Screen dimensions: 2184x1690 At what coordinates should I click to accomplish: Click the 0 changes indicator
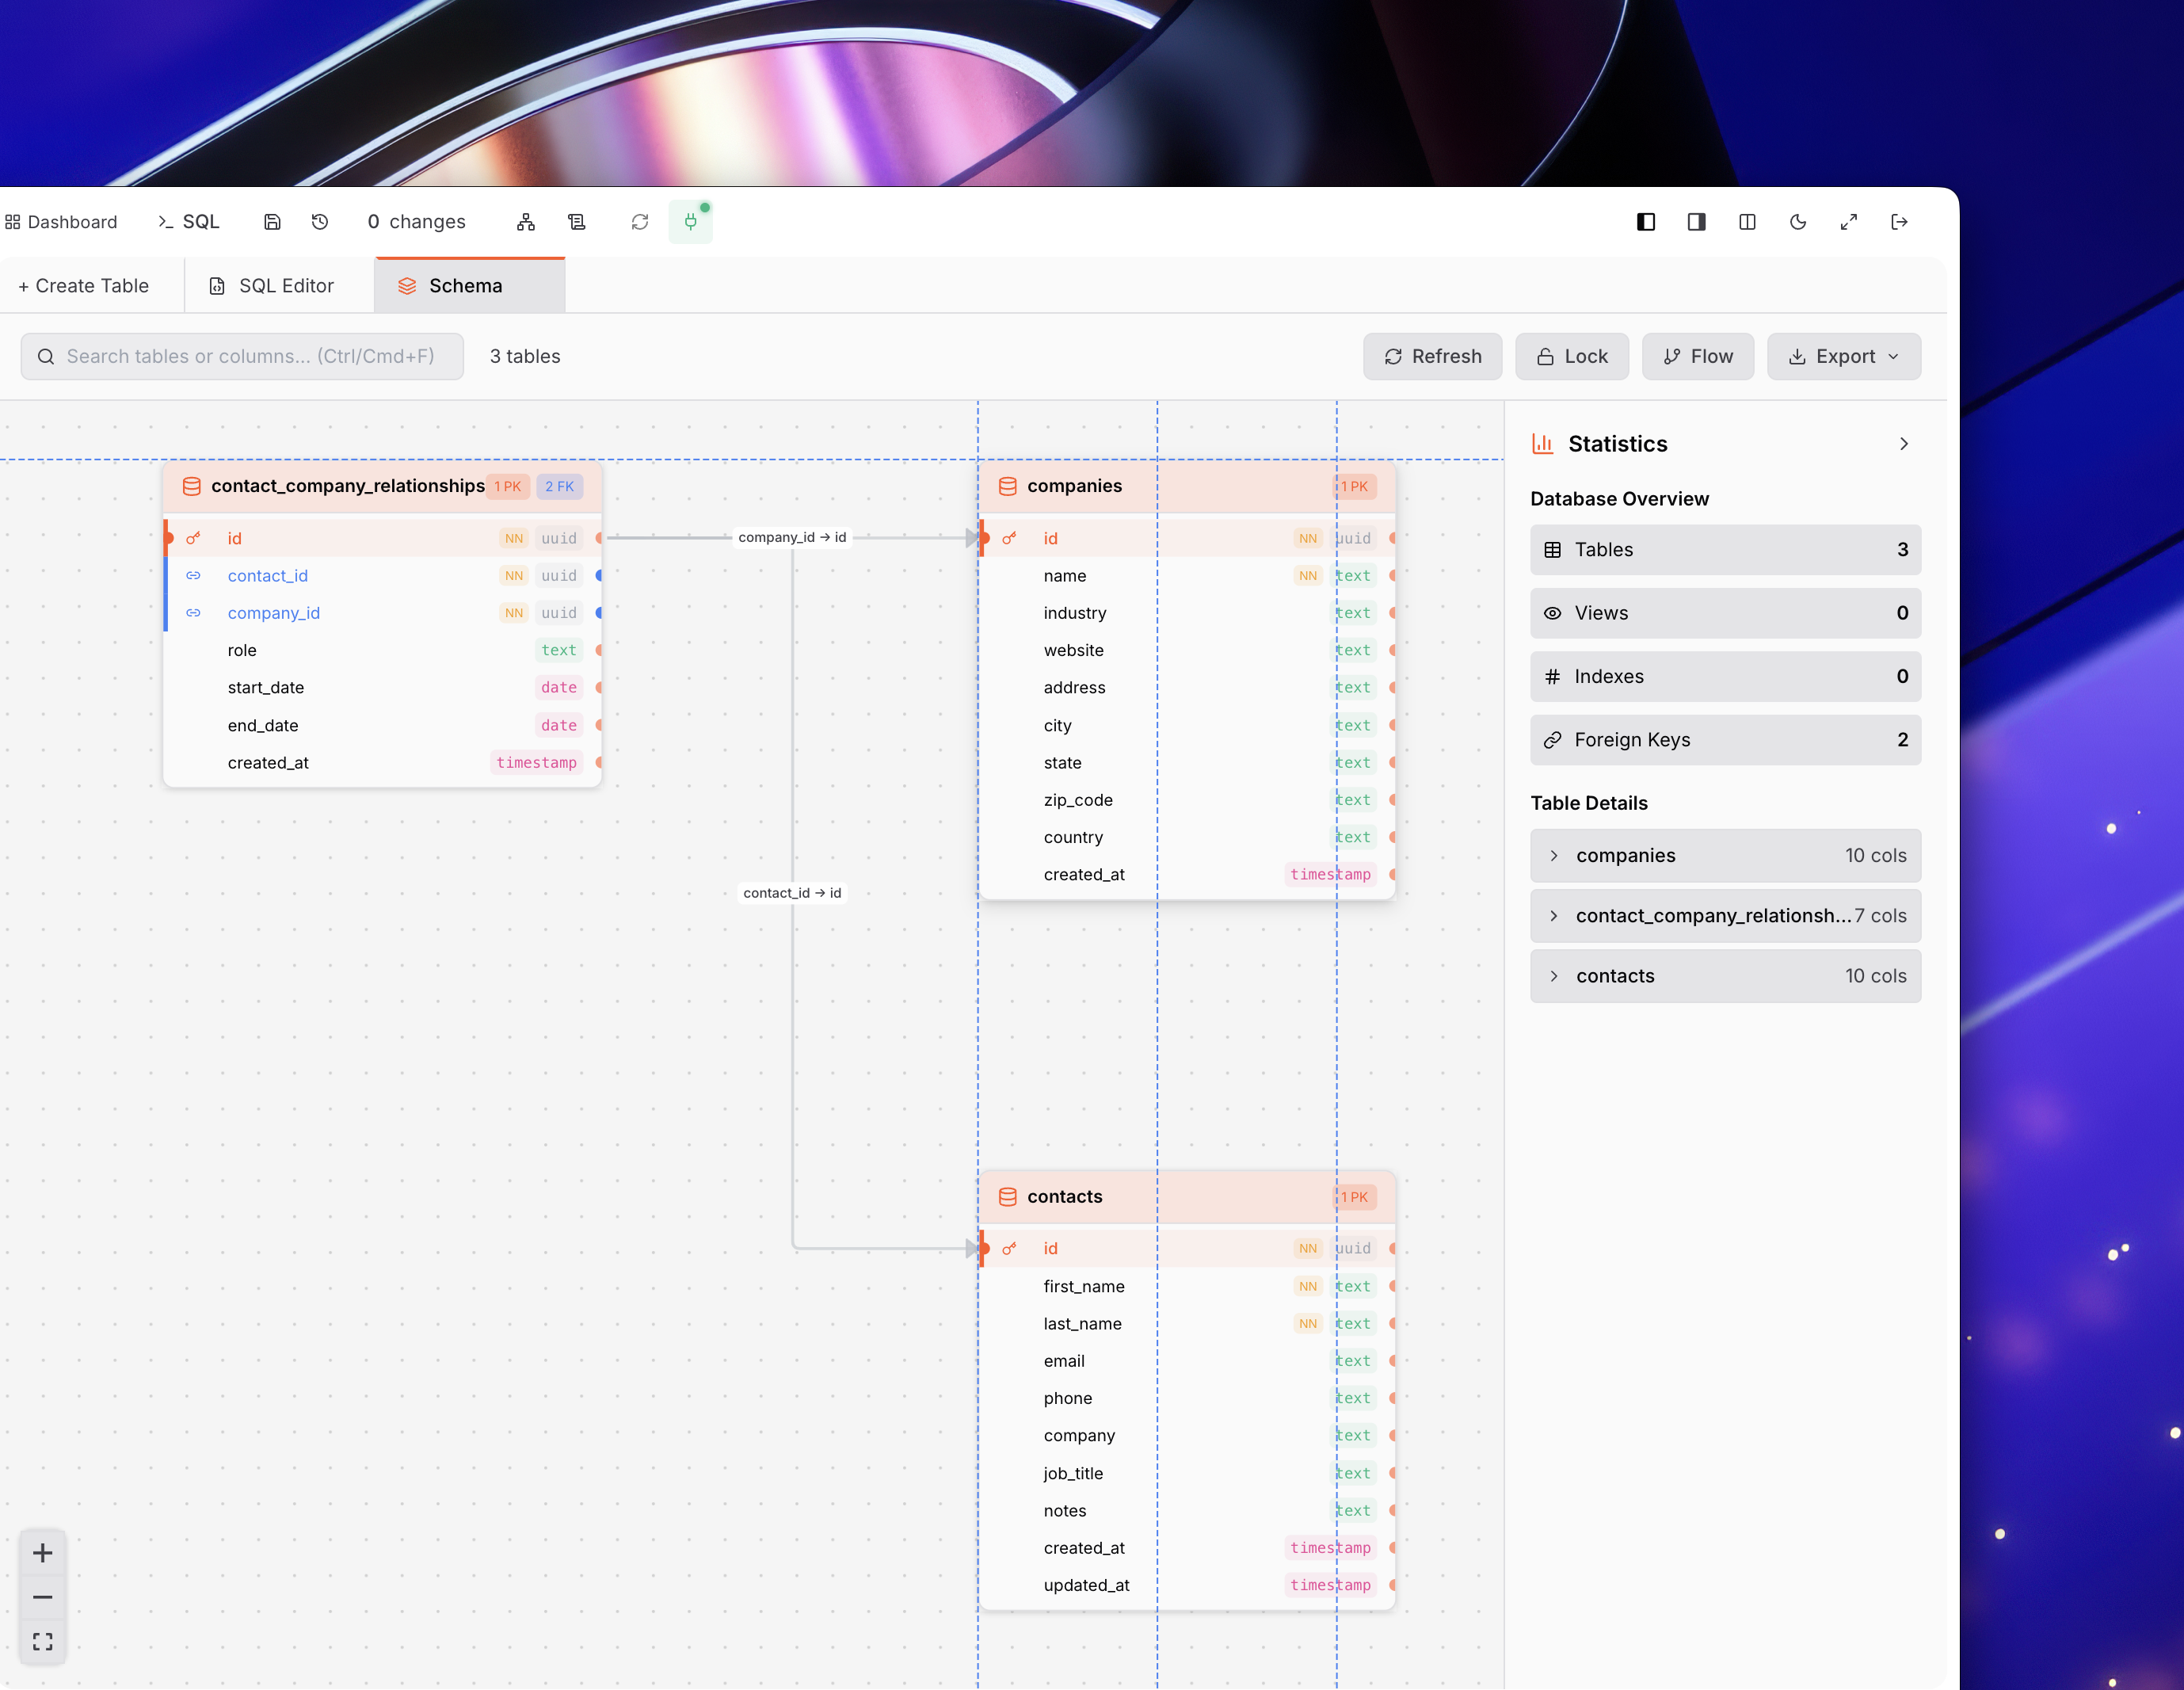click(416, 222)
